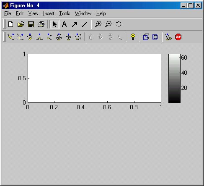Enable the Zoom Out magnifier tool

[x=108, y=24]
